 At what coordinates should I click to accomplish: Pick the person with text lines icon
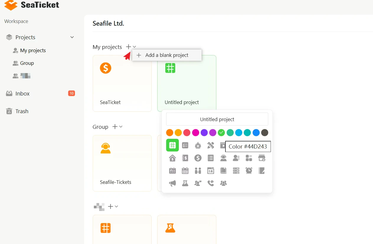(x=236, y=158)
